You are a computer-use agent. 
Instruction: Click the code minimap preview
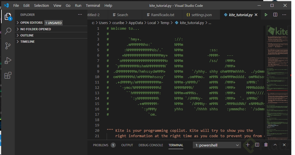(x=277, y=83)
